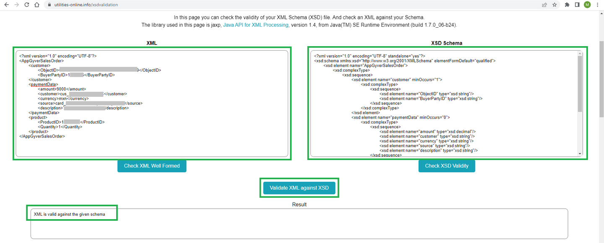
Task: Click the browser forward arrow
Action: point(16,5)
